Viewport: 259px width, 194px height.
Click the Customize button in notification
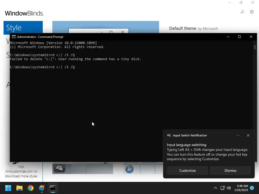(x=187, y=171)
